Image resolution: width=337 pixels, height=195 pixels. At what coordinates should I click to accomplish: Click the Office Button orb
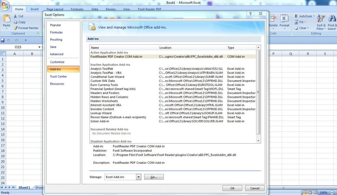coord(5,5)
